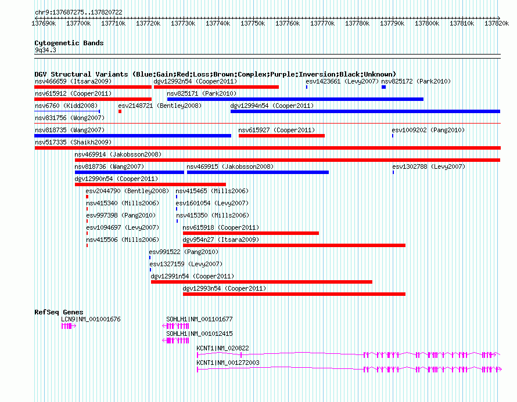
Task: Select the nsv469915 (Jakobsson2008) blue bar
Action: [258, 172]
